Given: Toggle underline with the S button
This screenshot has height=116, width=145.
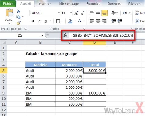Looking at the screenshot, I should (46, 21).
